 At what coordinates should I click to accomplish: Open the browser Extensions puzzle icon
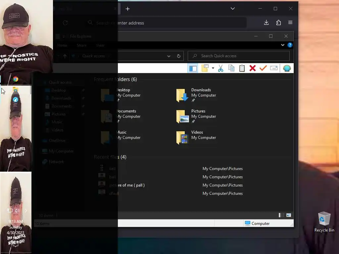click(x=278, y=22)
